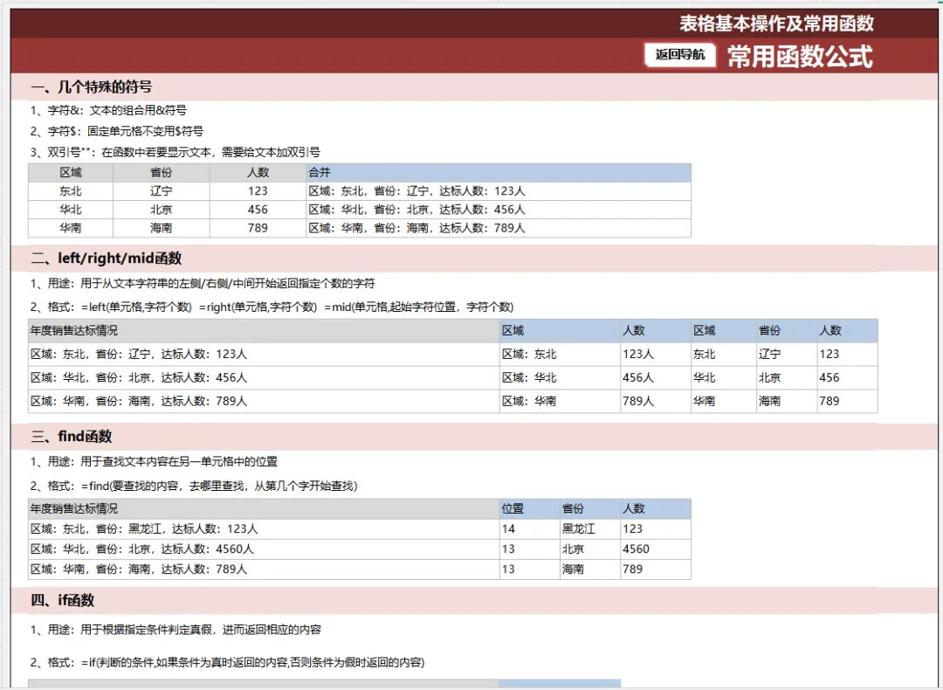Select the cell 区域：华北 in second table

click(x=560, y=378)
